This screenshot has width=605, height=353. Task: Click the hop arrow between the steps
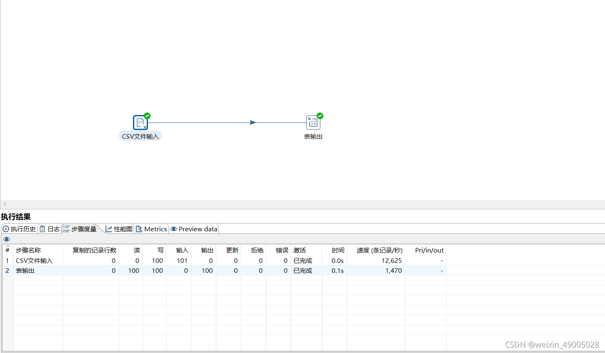tap(253, 123)
